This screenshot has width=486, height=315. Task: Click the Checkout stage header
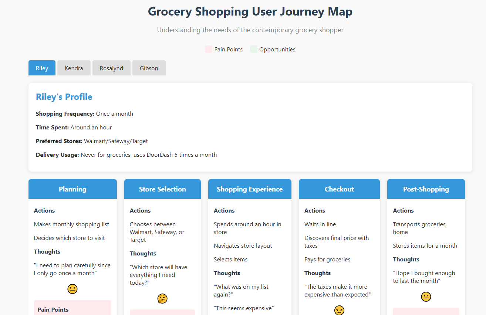[339, 189]
